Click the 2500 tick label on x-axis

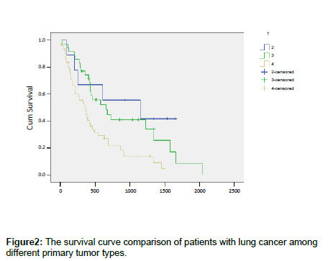click(234, 191)
